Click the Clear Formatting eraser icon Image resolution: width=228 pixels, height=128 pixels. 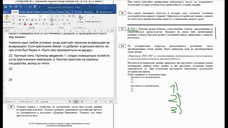point(45,20)
